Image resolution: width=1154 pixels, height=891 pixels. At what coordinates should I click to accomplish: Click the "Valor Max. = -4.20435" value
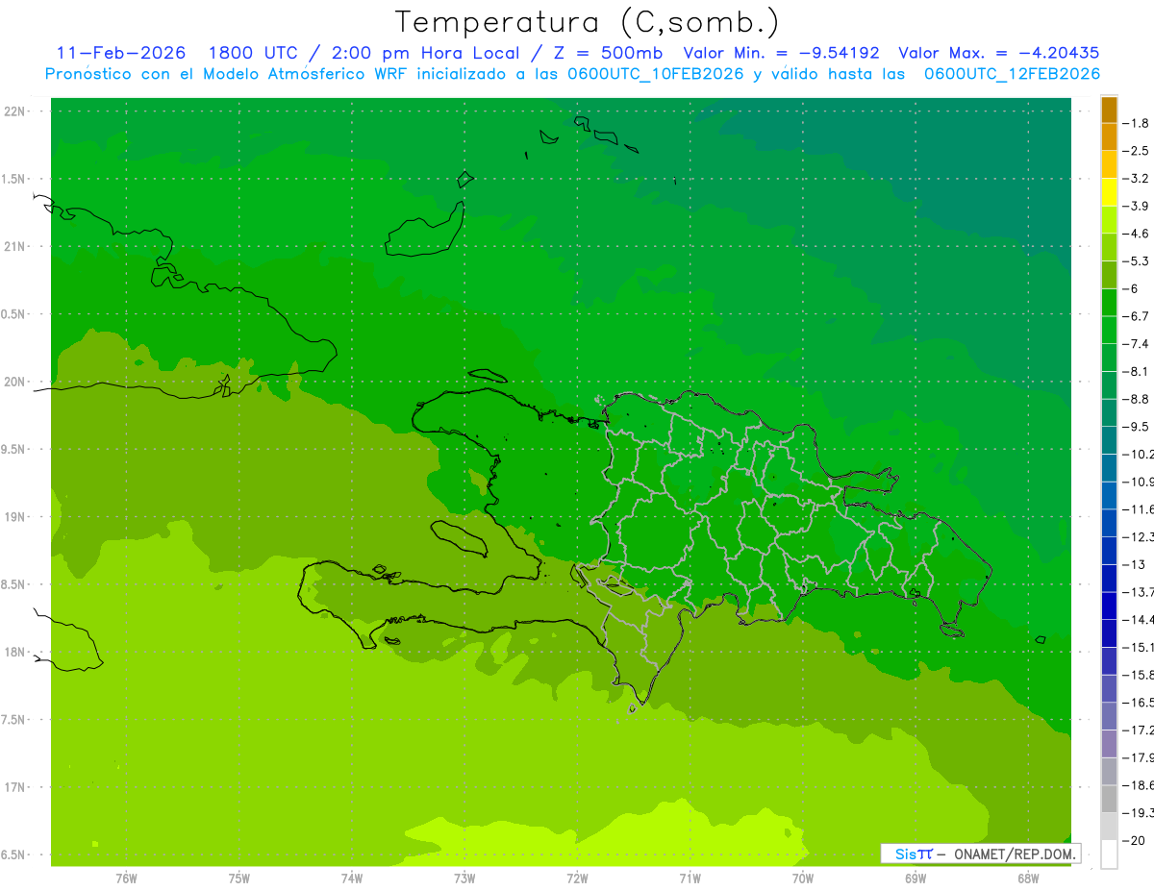999,54
